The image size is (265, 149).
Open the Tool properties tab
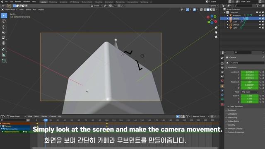coord(222,58)
